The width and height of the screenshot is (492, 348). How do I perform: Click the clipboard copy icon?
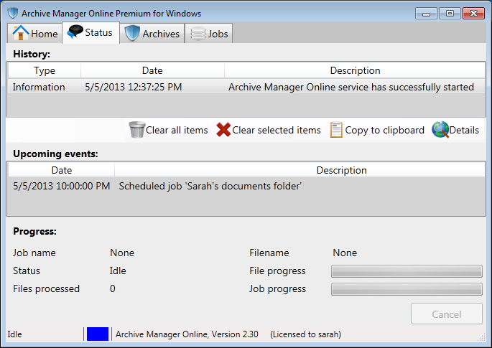[x=336, y=130]
